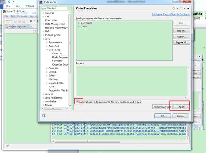This screenshot has width=206, height=153.
Task: Select FindBugs preferences item
Action: tap(54, 79)
